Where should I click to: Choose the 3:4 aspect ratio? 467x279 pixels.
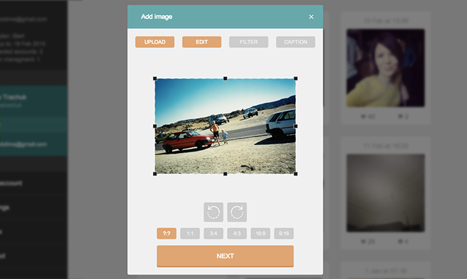point(213,233)
